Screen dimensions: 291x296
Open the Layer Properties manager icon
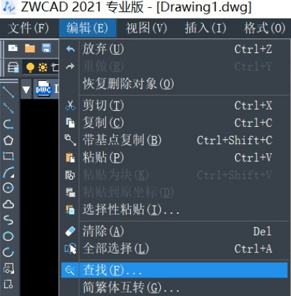click(13, 67)
